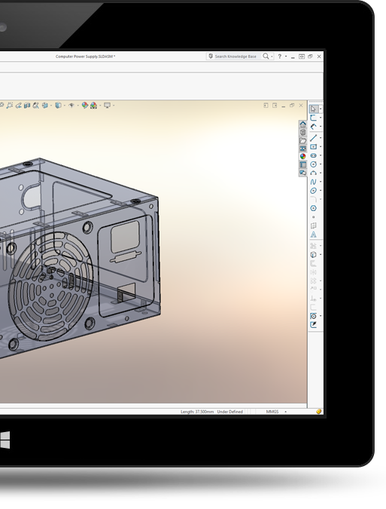Viewport: 386px width, 509px height.
Task: Click the Rapid Sketch pen icon
Action: (x=313, y=324)
